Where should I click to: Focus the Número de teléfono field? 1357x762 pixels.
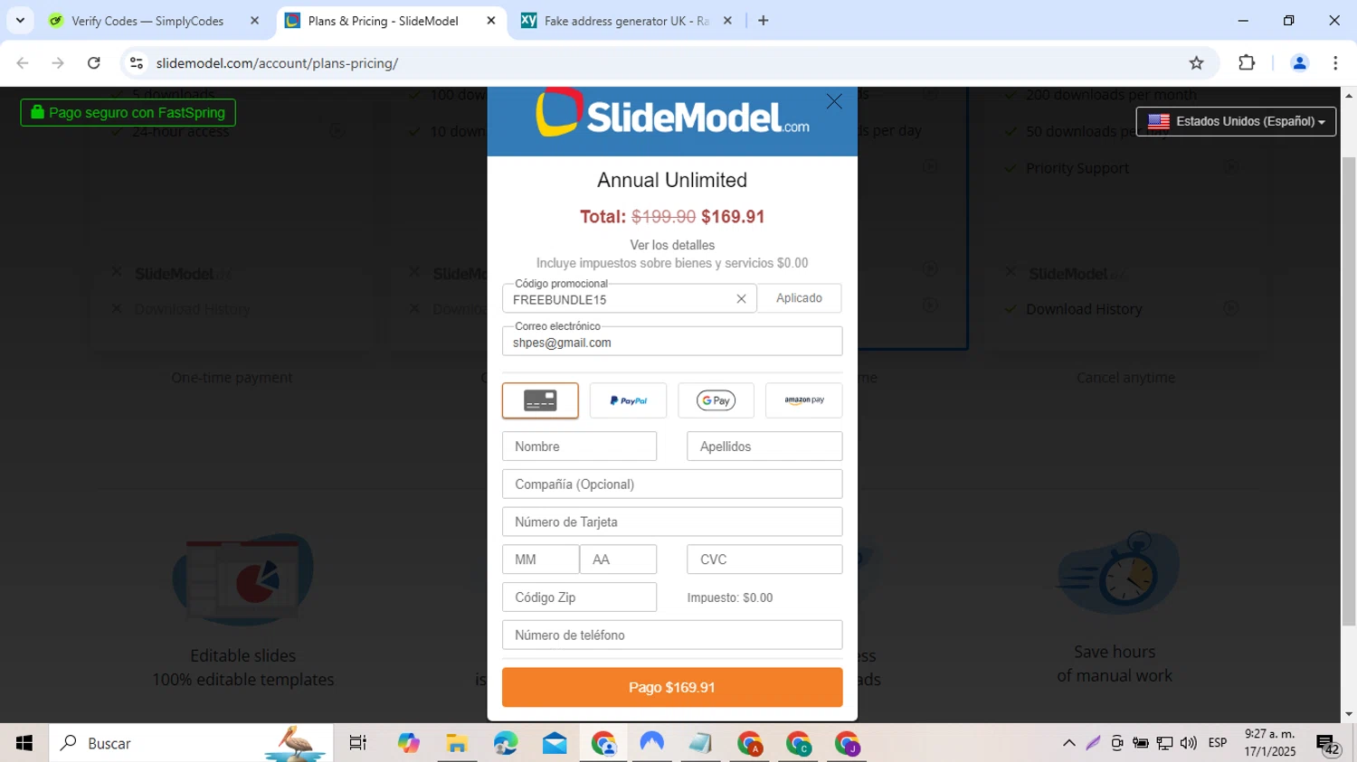click(672, 635)
